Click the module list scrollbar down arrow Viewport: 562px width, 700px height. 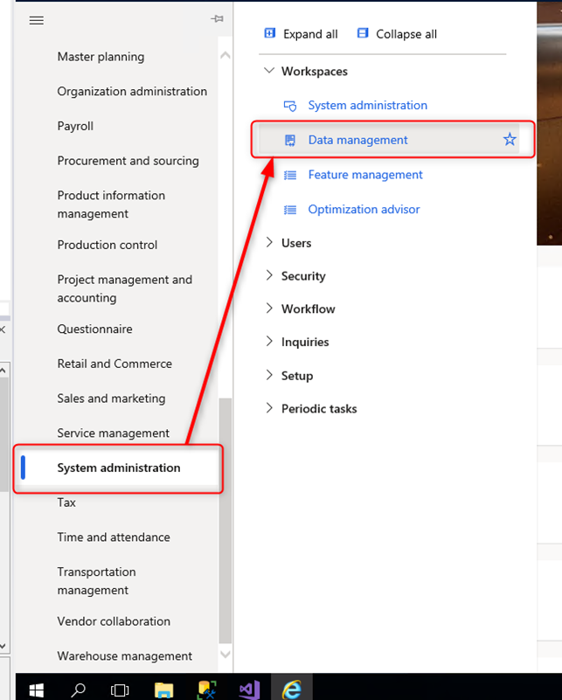pyautogui.click(x=225, y=654)
